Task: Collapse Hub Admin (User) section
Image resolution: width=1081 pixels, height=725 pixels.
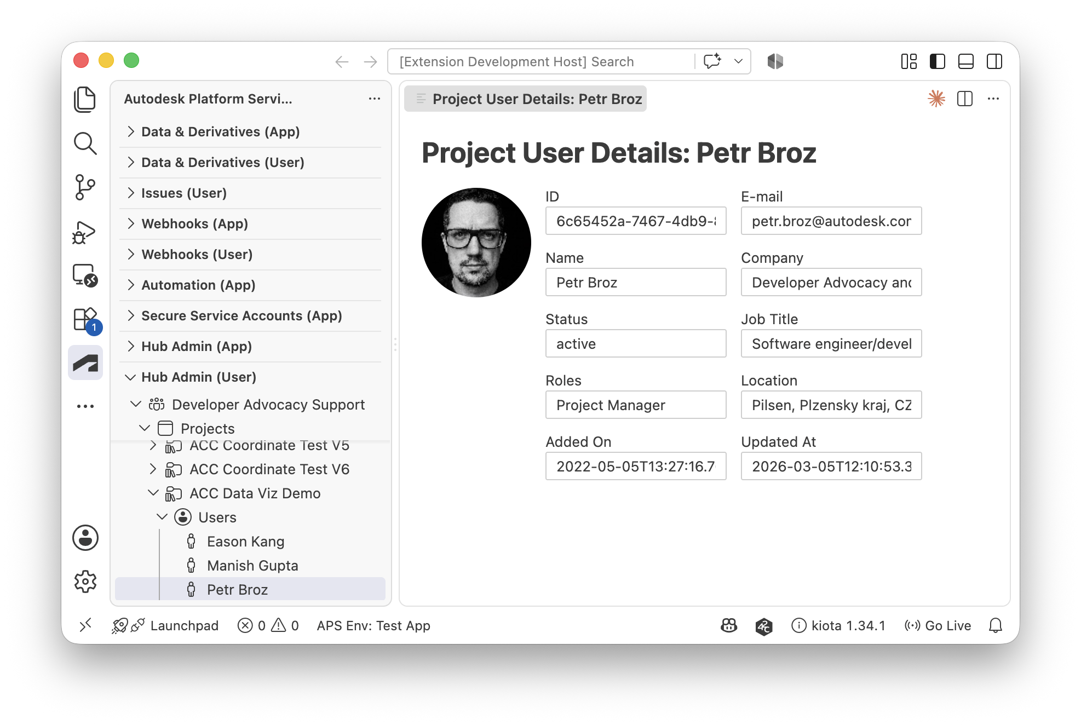Action: point(250,377)
